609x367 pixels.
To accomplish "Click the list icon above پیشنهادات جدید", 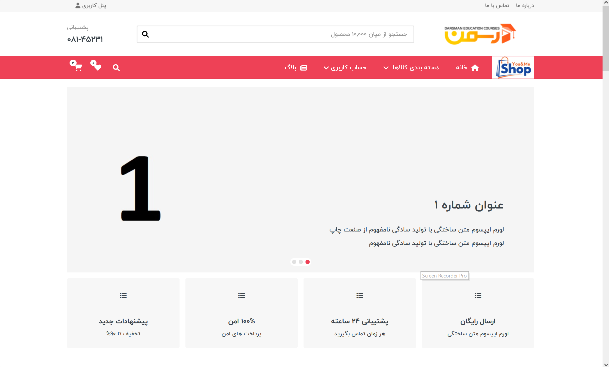I will coord(123,295).
